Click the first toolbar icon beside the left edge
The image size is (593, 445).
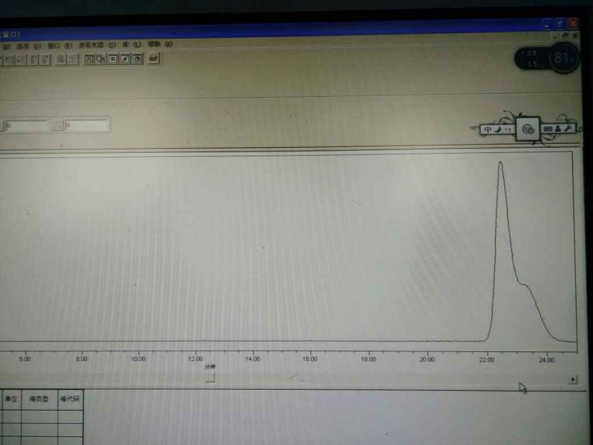[x=9, y=60]
